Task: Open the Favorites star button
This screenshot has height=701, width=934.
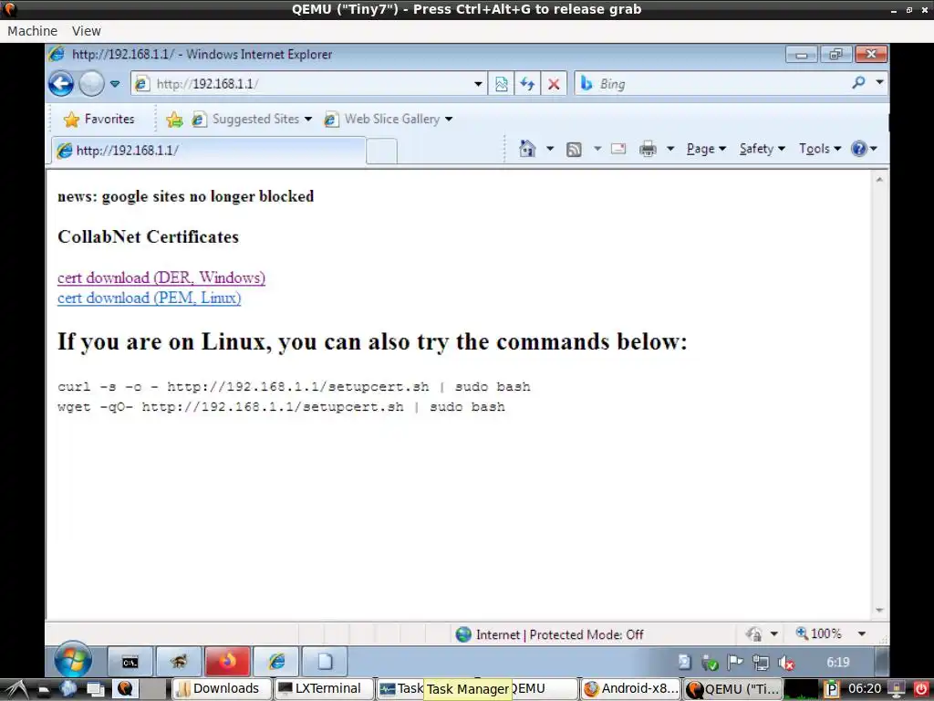Action: (99, 119)
